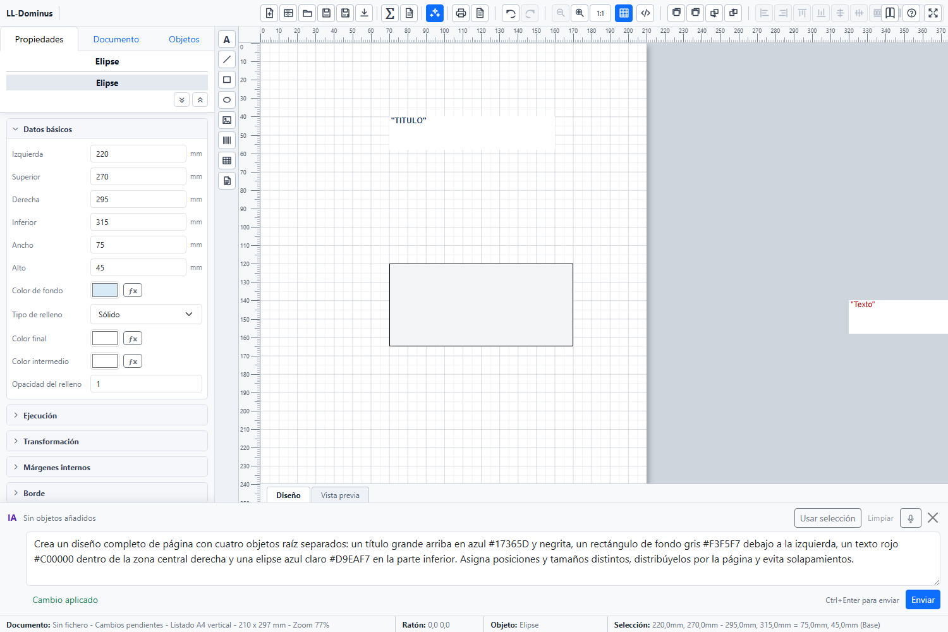Image resolution: width=948 pixels, height=632 pixels.
Task: Create a new document with the plus-page icon
Action: point(269,13)
